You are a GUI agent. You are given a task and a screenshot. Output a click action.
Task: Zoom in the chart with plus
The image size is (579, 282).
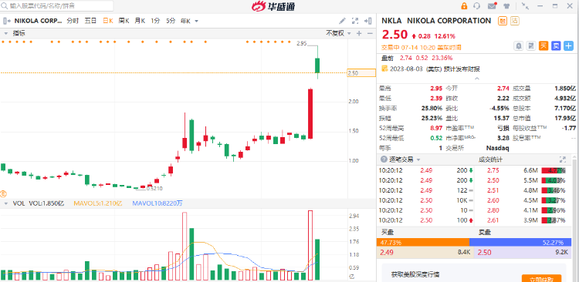pos(359,34)
